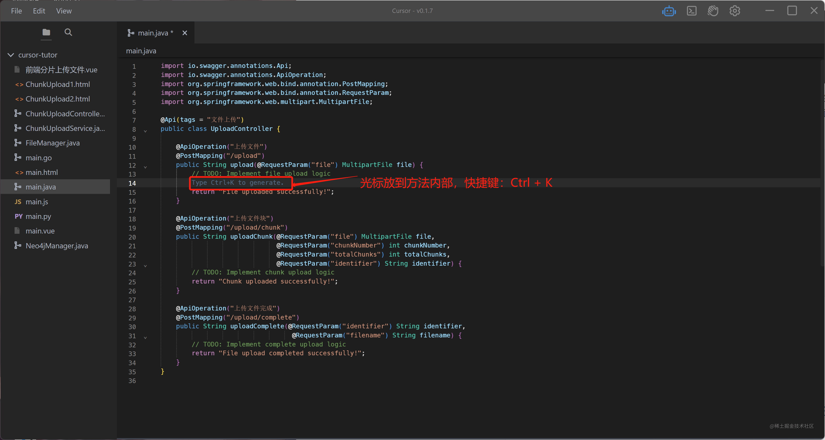825x440 pixels.
Task: Click the main.java breadcrumb label
Action: click(141, 51)
